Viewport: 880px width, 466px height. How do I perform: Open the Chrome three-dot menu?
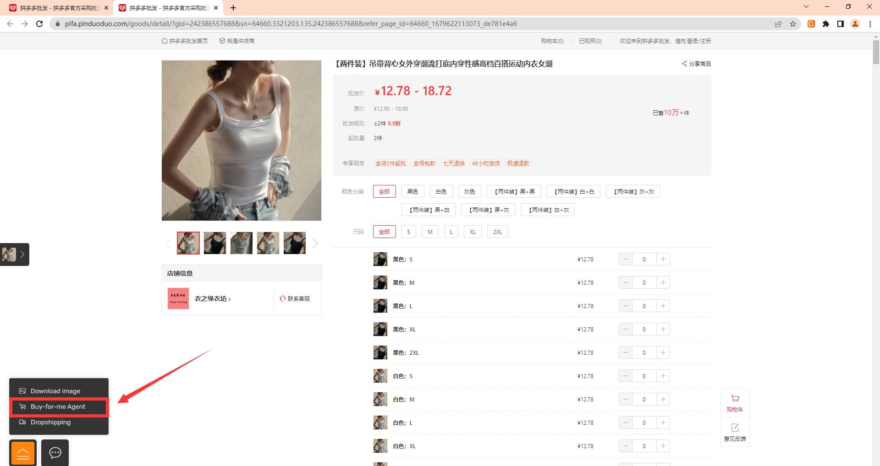pos(870,24)
